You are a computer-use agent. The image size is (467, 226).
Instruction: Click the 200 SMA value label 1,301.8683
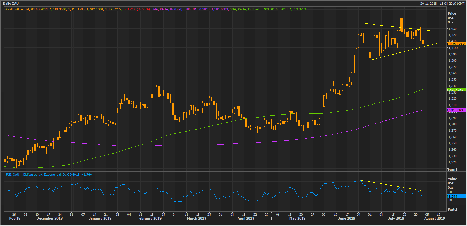[x=456, y=110]
